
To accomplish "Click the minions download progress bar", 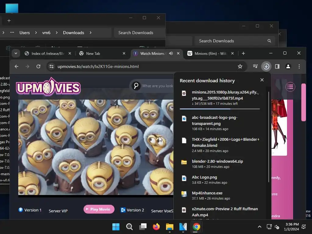I will point(220,109).
